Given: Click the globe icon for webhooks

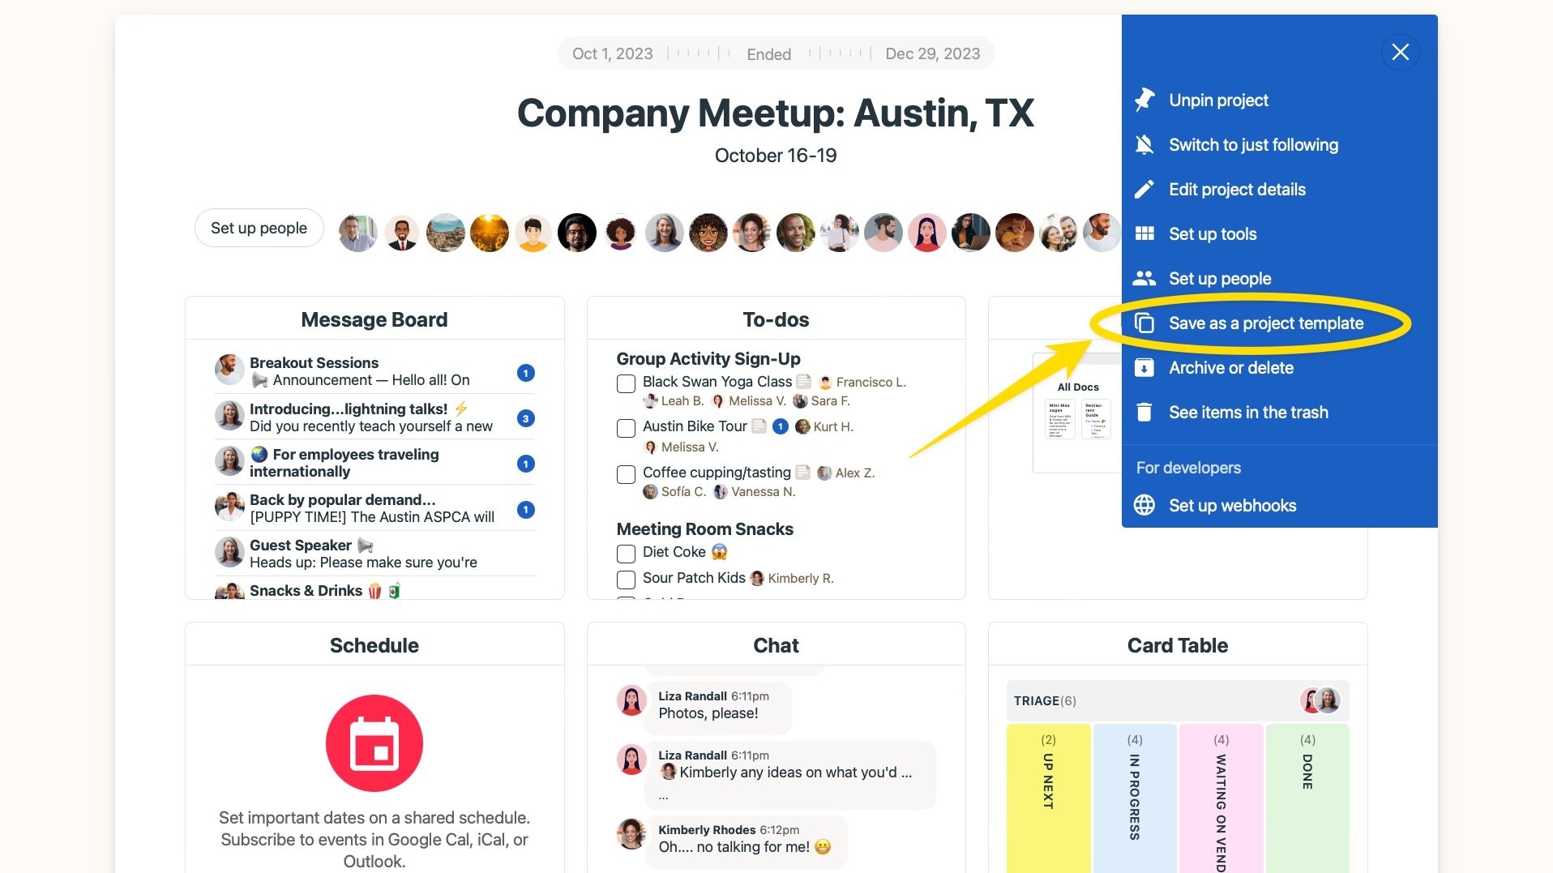Looking at the screenshot, I should pyautogui.click(x=1144, y=505).
